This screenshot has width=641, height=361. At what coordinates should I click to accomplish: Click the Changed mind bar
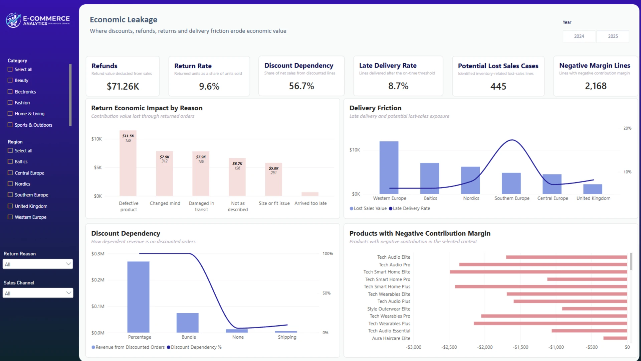(x=164, y=173)
